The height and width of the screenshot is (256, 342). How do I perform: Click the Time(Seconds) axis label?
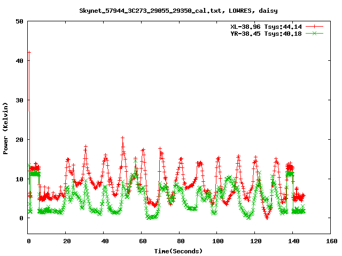coord(178,251)
